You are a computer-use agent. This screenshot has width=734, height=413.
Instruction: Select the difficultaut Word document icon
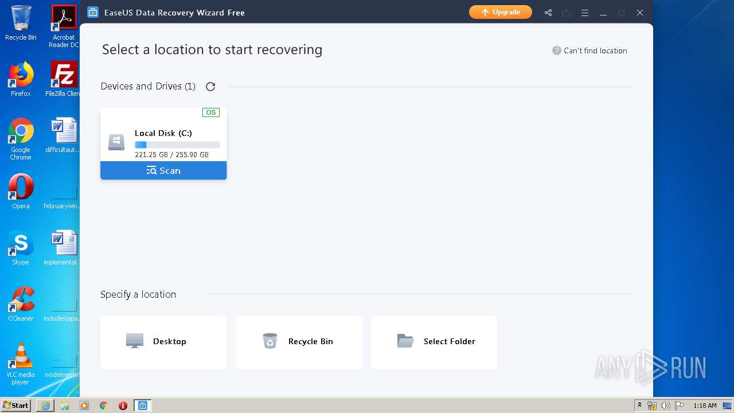(63, 135)
